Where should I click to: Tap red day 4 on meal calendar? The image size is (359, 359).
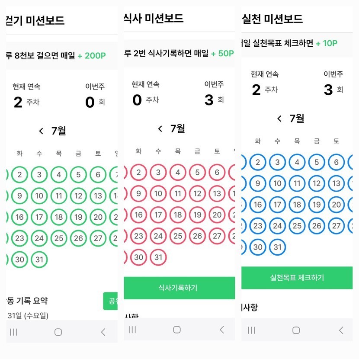tap(178, 172)
